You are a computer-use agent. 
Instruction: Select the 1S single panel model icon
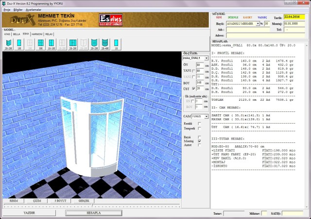pyautogui.click(x=116, y=43)
